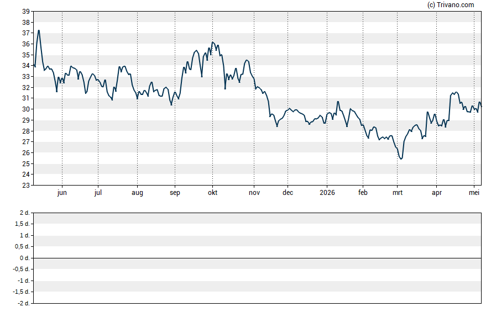The width and height of the screenshot is (491, 312).
Task: Click the sep month label
Action: [175, 193]
